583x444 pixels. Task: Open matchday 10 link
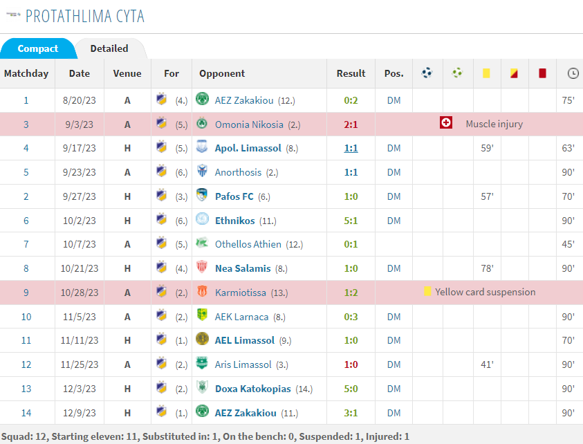pos(26,317)
